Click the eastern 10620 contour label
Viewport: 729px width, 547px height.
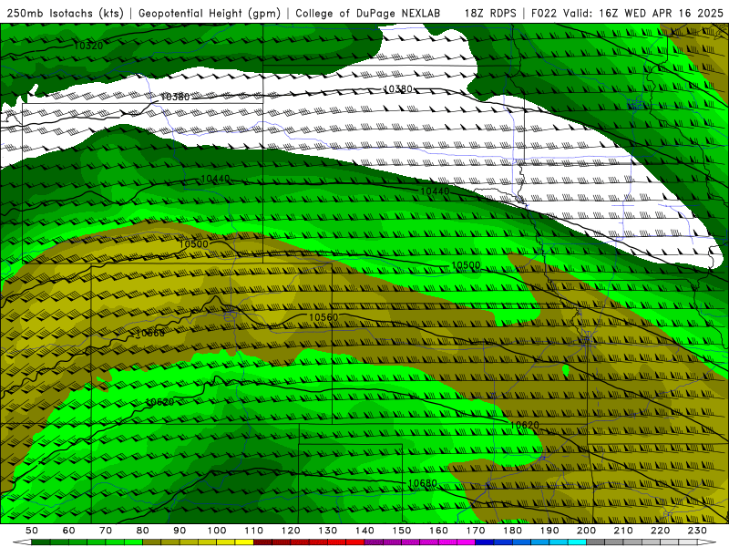(x=525, y=425)
